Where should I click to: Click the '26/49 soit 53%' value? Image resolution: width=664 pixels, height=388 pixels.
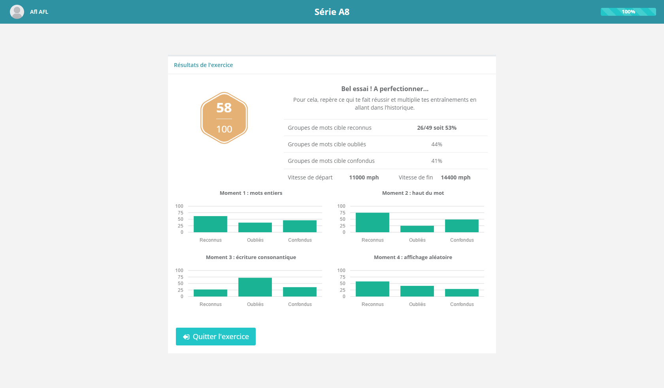437,128
